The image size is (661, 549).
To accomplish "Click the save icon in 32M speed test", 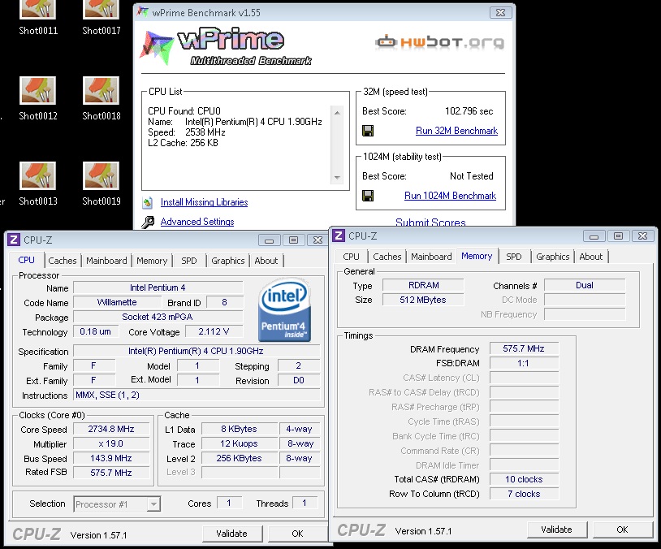I will [x=368, y=131].
